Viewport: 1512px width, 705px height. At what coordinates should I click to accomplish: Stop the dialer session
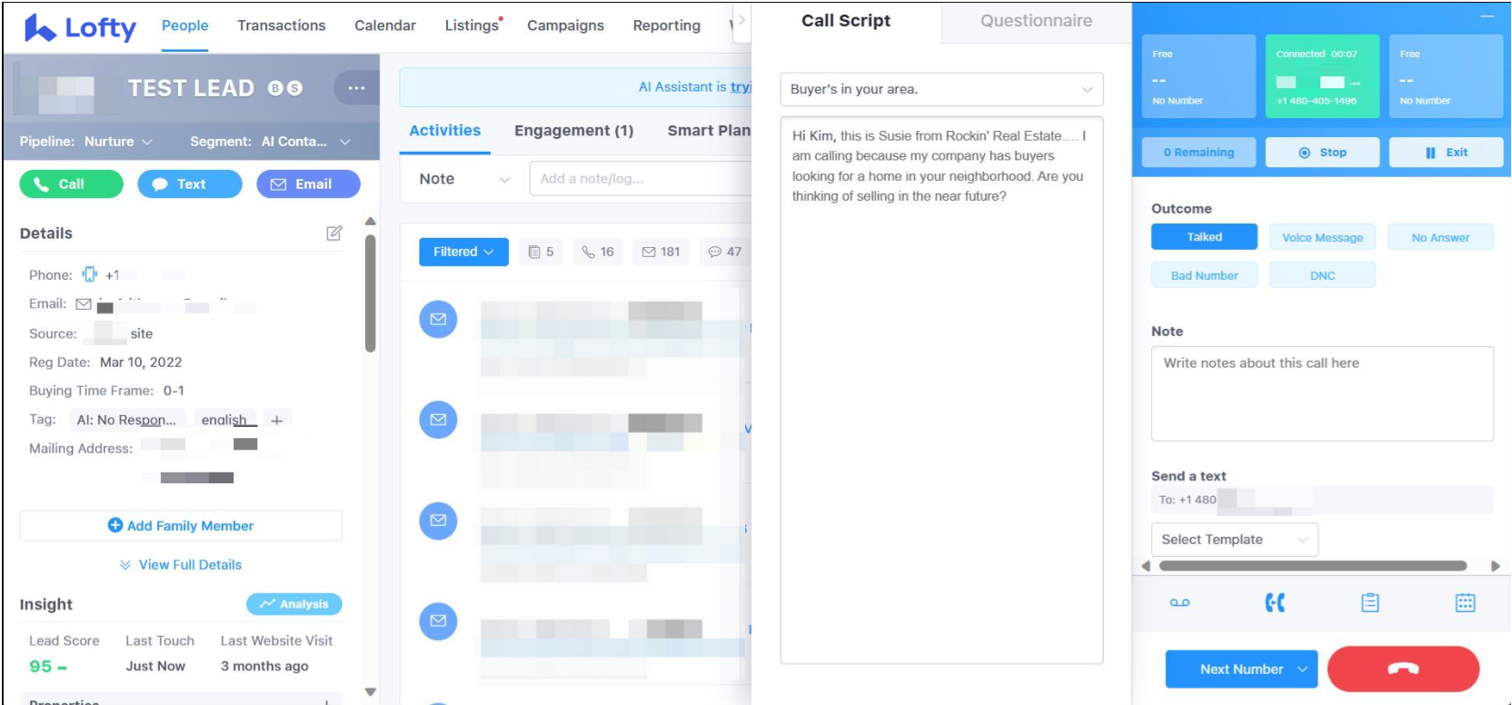click(1322, 153)
